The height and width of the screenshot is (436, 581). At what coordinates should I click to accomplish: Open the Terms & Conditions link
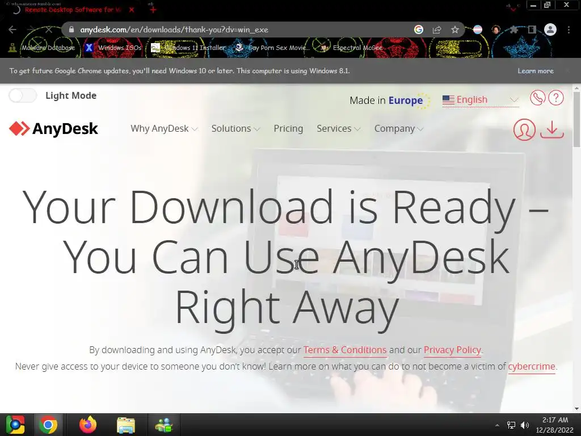click(345, 350)
